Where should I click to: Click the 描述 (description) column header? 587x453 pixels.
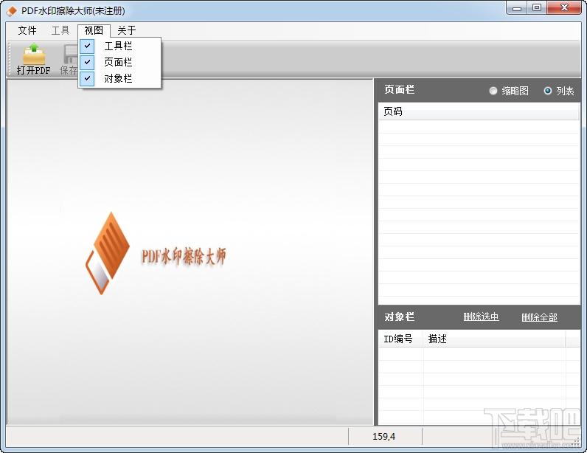pos(494,339)
